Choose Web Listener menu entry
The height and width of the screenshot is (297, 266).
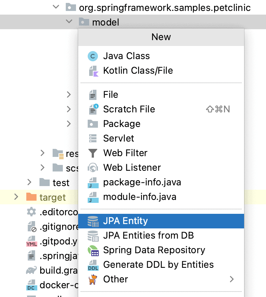coord(161,167)
